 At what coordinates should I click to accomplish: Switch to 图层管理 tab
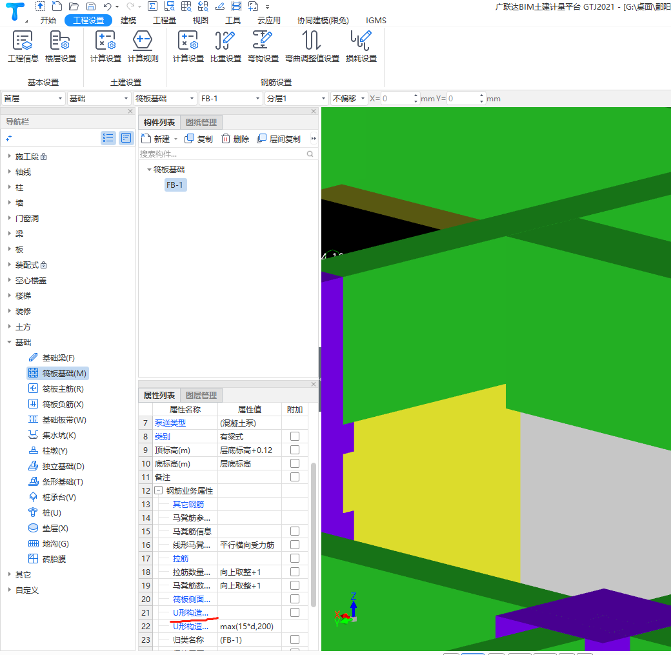(201, 395)
